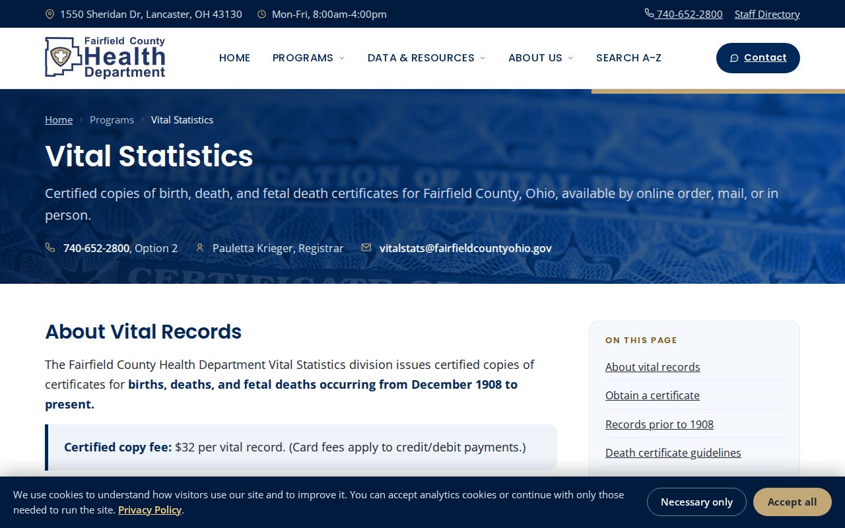Click the Home breadcrumb link
845x528 pixels.
[x=59, y=119]
